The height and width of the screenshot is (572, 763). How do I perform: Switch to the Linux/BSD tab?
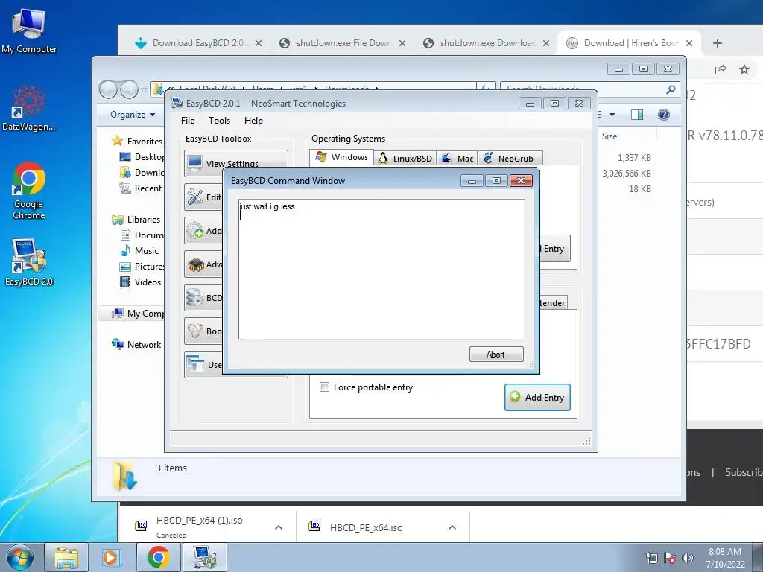pyautogui.click(x=405, y=159)
